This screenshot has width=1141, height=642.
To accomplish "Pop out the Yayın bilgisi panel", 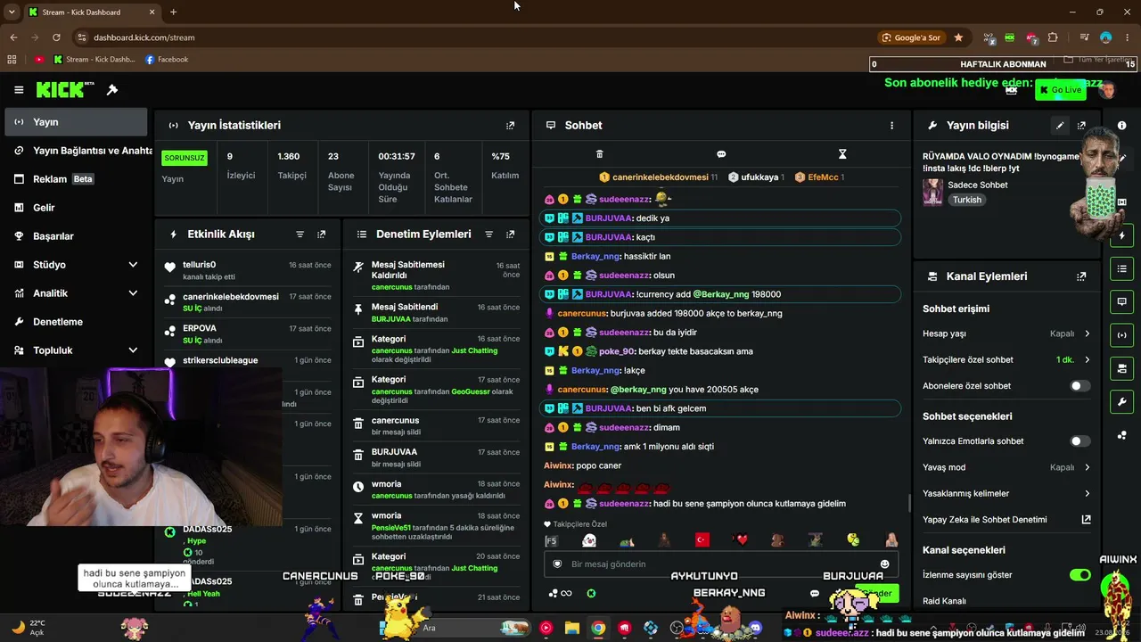I will pos(1081,126).
